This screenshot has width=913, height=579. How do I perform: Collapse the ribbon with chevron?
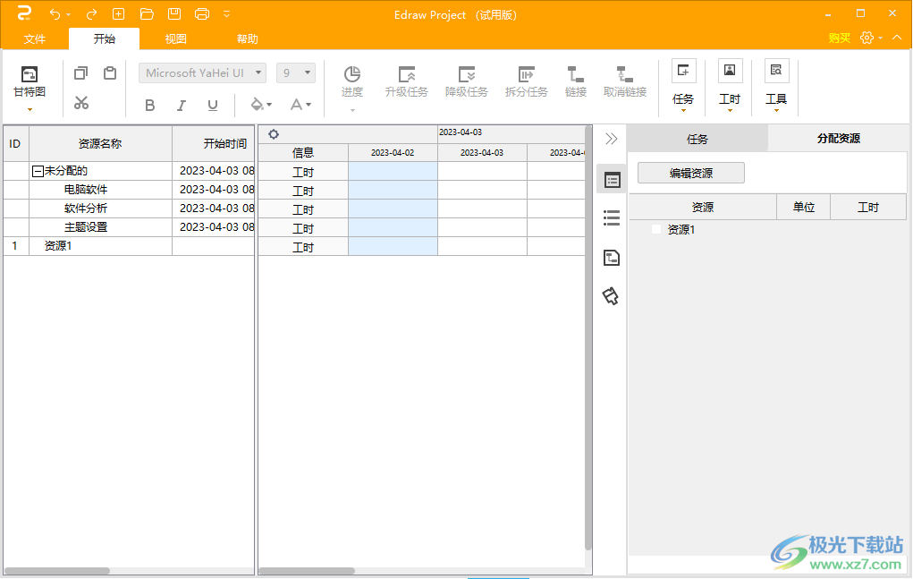point(897,38)
